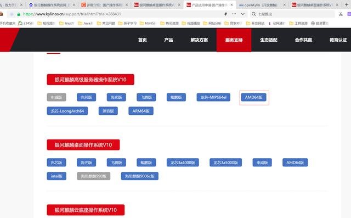Click the lightning bolt icon in address bar
The image size is (351, 218).
pos(225,14)
